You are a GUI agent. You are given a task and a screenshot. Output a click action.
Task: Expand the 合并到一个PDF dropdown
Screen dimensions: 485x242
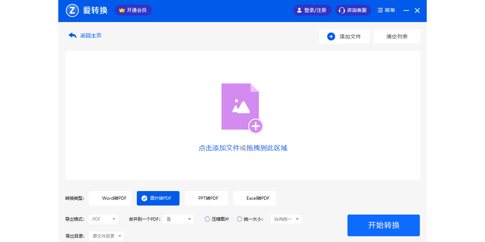pyautogui.click(x=178, y=219)
